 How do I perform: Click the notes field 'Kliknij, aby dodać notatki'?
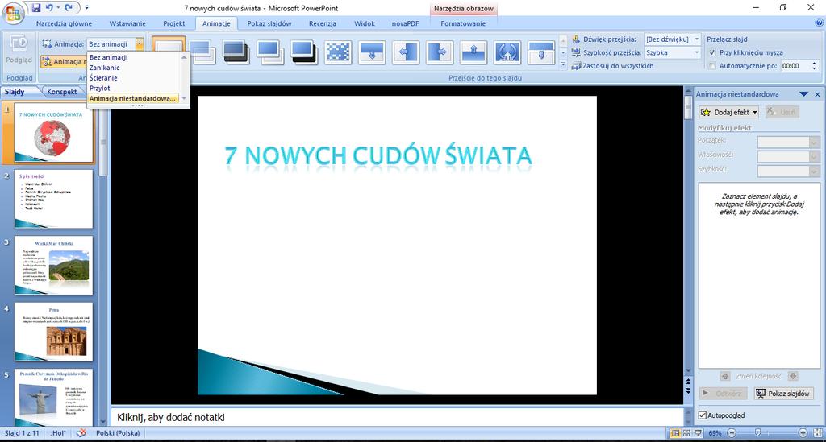coord(397,417)
